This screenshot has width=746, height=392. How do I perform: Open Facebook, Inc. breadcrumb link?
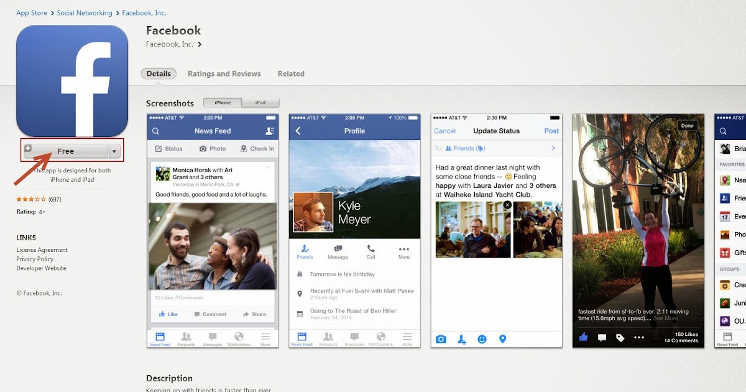point(144,13)
